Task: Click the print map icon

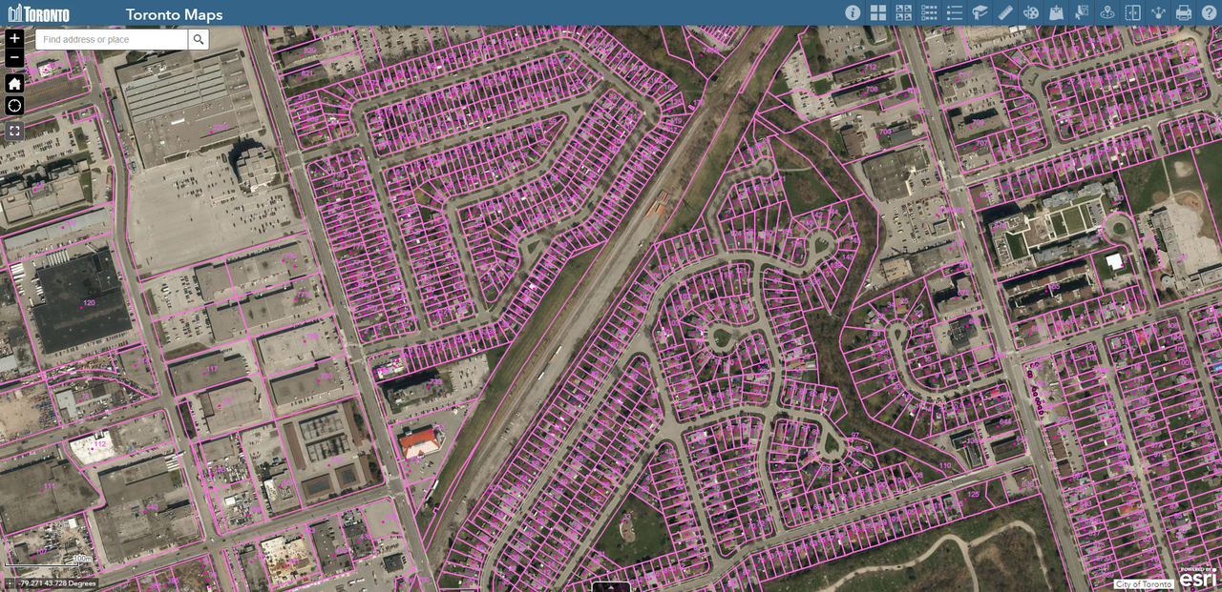Action: tap(1184, 12)
